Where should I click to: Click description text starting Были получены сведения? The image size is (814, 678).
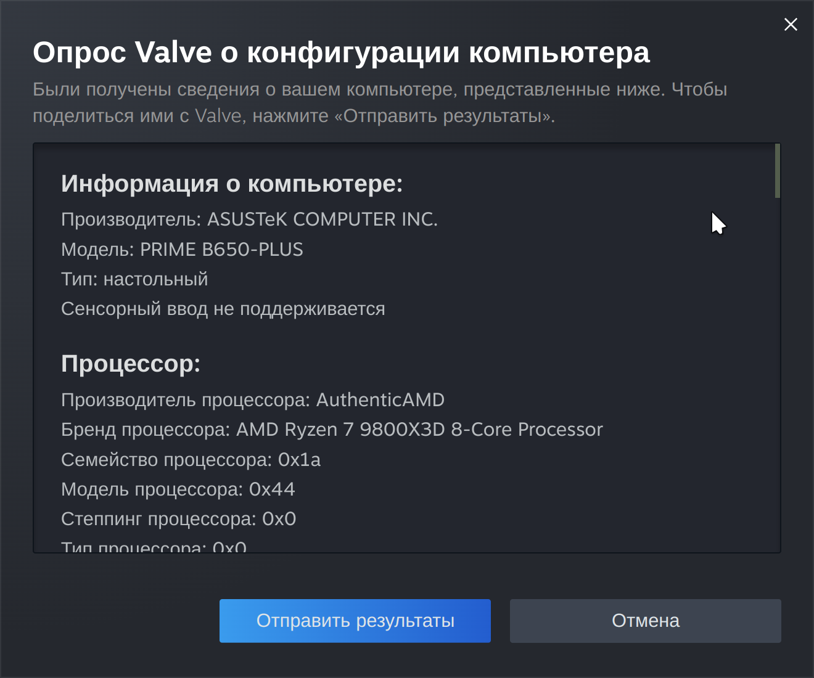click(x=380, y=102)
